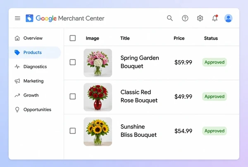Screen dimensions: 248x167
Task: Click the Growth trend arrow icon
Action: point(17,95)
